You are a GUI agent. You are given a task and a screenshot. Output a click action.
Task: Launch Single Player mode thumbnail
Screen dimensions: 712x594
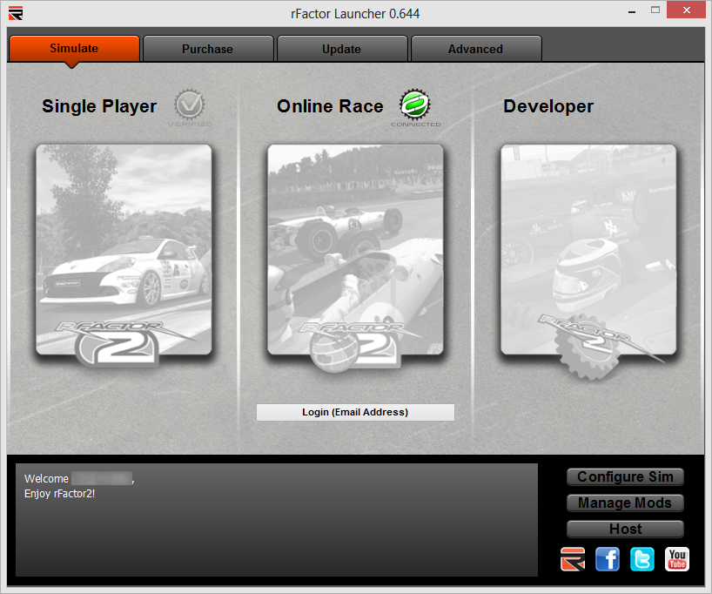point(124,251)
